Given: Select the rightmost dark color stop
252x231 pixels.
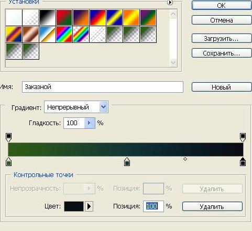Looking at the screenshot, I should click(243, 161).
